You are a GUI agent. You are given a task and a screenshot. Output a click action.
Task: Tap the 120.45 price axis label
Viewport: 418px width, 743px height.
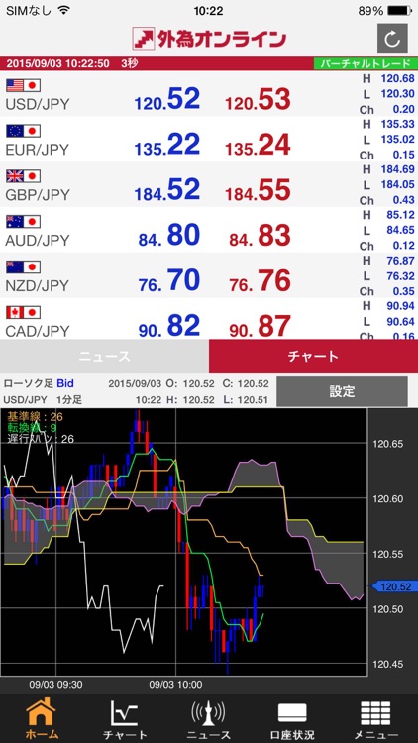[x=388, y=665]
